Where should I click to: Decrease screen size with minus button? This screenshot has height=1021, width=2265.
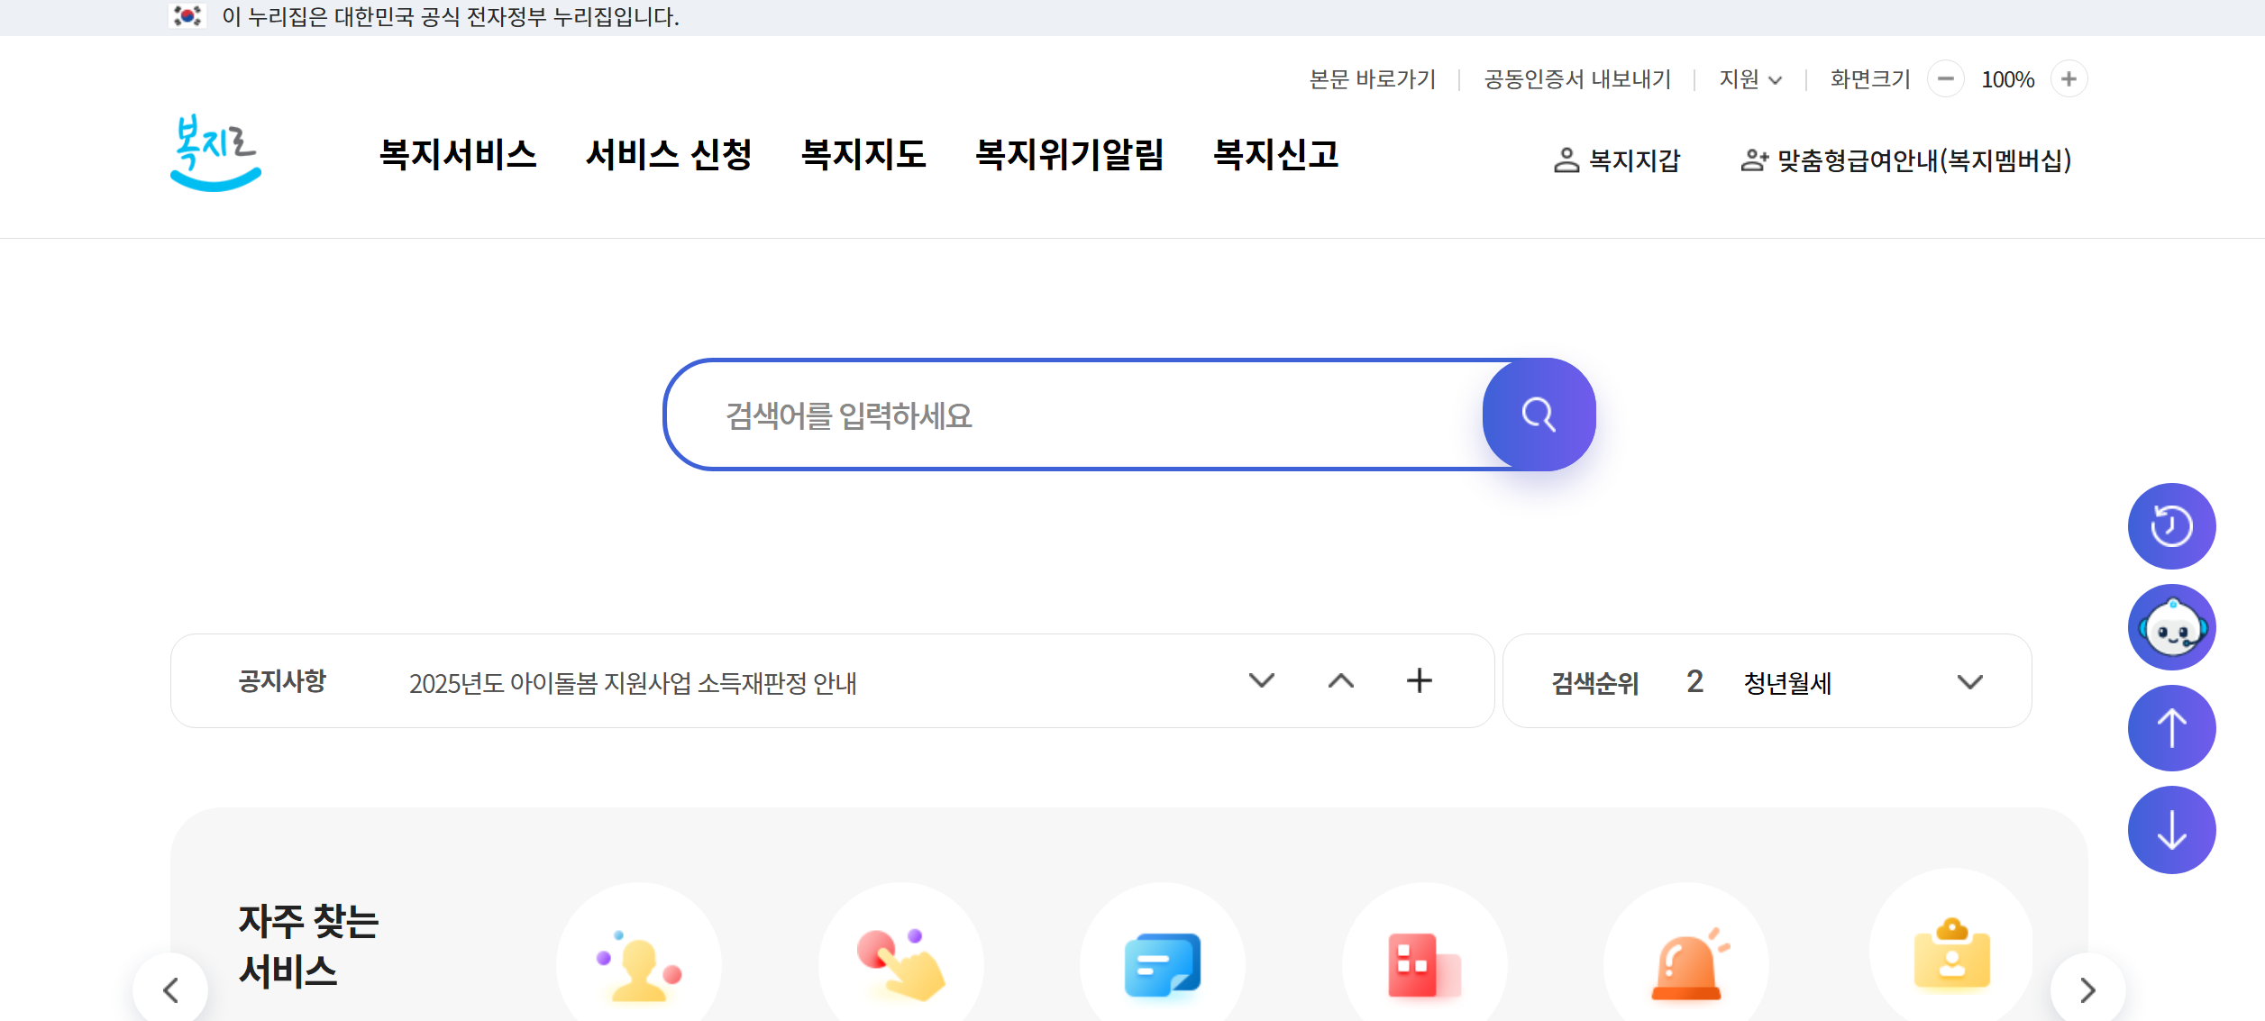(1945, 79)
